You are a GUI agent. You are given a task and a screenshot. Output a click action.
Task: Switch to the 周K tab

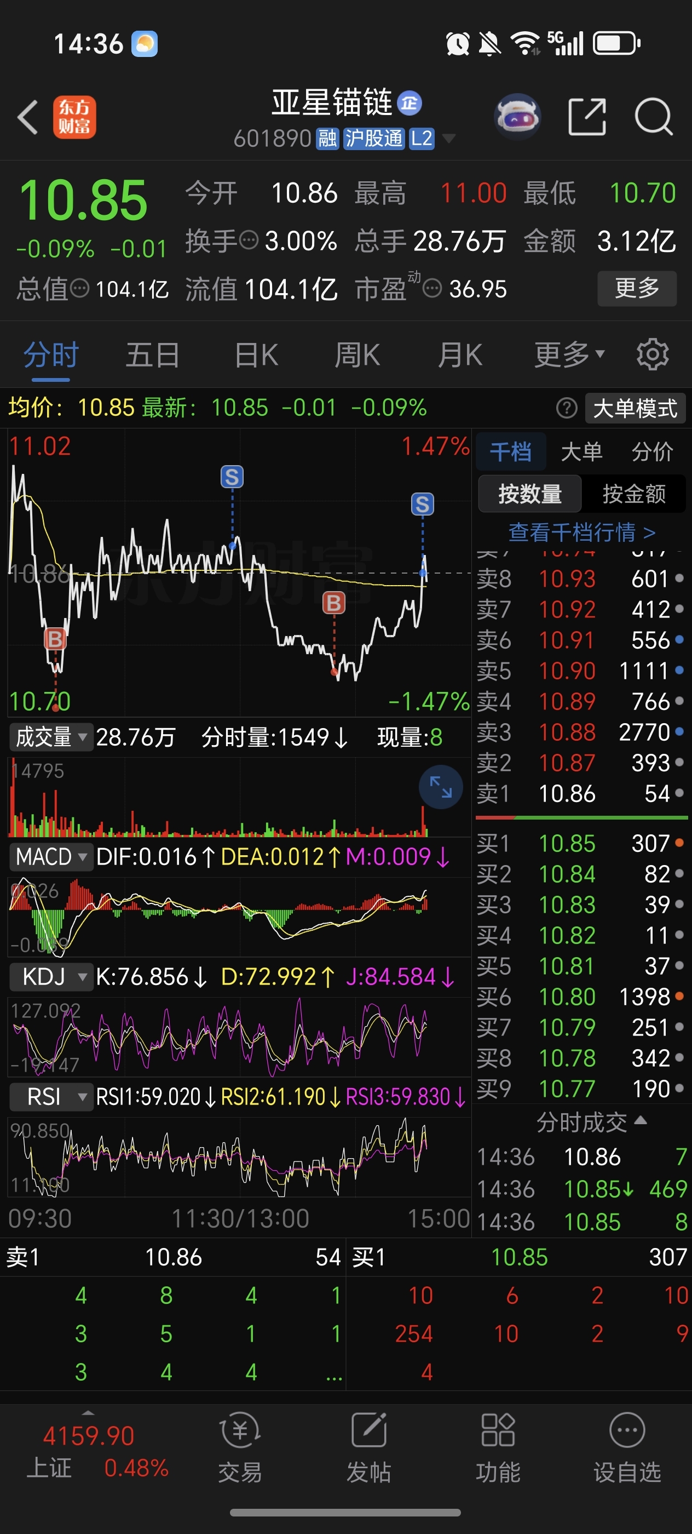[357, 356]
